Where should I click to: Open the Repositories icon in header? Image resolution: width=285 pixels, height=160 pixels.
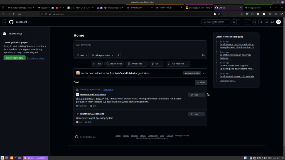(x=267, y=22)
